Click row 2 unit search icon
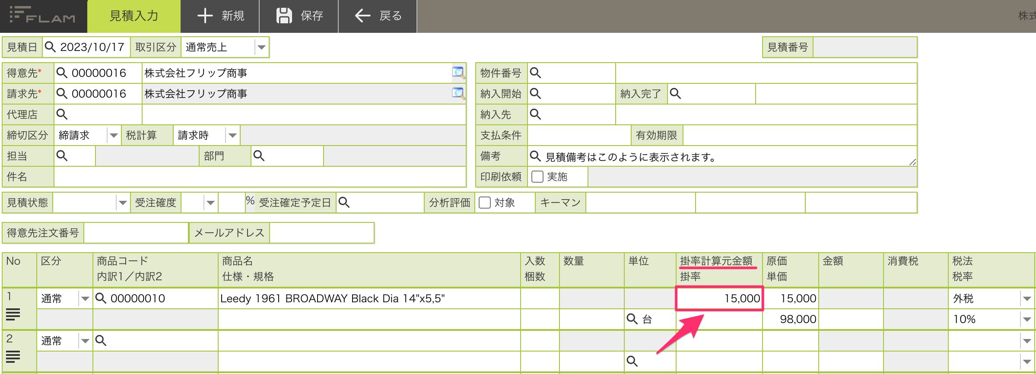 [x=632, y=361]
